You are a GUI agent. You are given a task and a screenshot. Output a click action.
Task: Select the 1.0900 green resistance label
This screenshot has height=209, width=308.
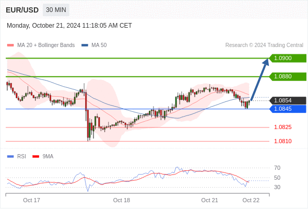(288, 58)
